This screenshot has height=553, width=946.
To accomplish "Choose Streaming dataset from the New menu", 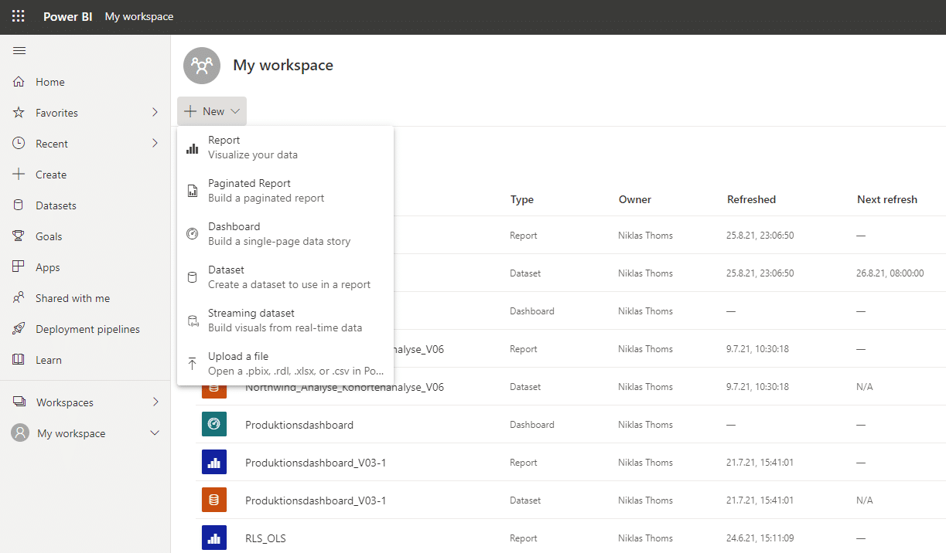I will tap(285, 321).
